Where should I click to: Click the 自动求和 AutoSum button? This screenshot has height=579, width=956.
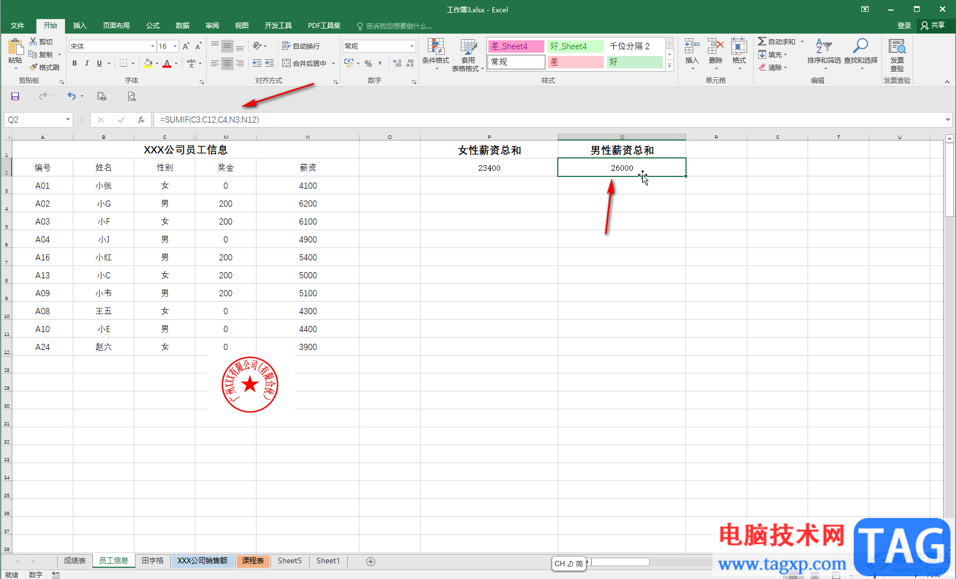click(777, 41)
